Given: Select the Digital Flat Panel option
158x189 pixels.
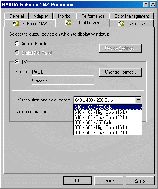Looking at the screenshot, I should 17,52.
